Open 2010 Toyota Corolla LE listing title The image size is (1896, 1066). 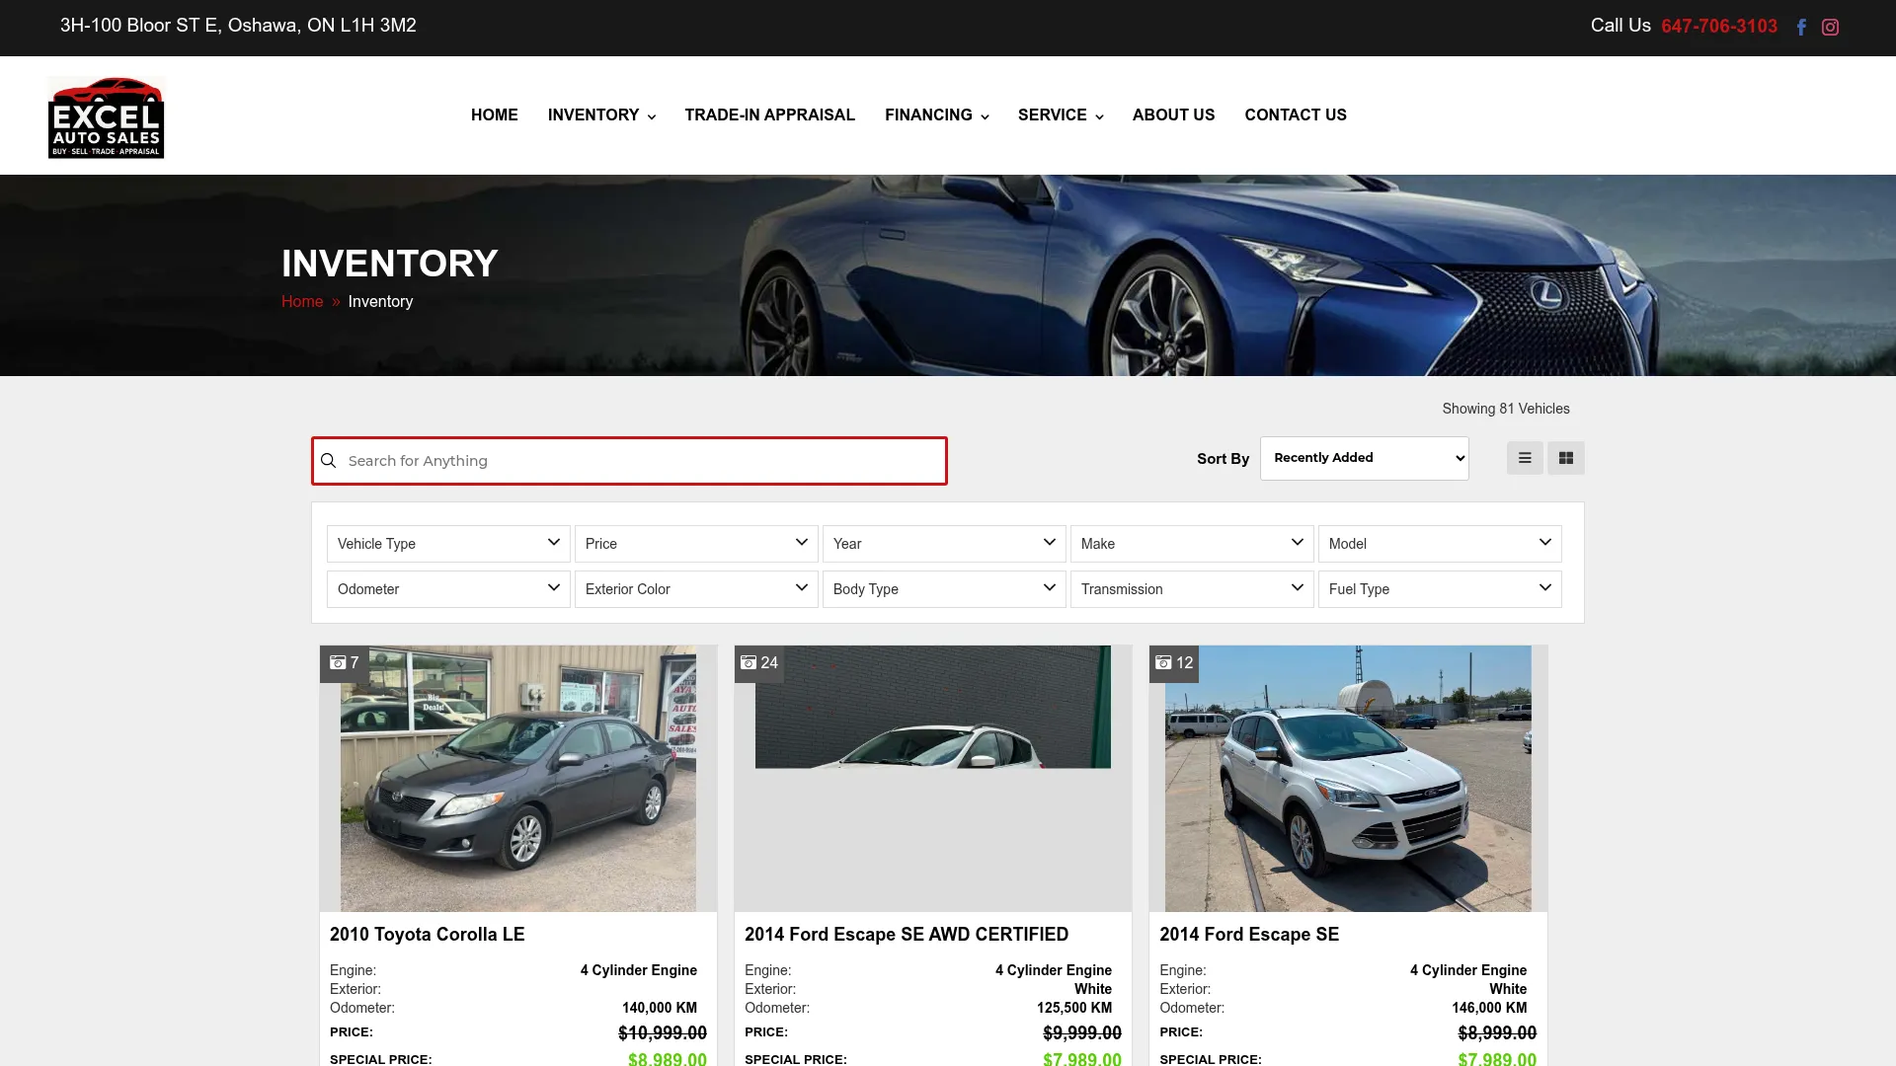428,935
